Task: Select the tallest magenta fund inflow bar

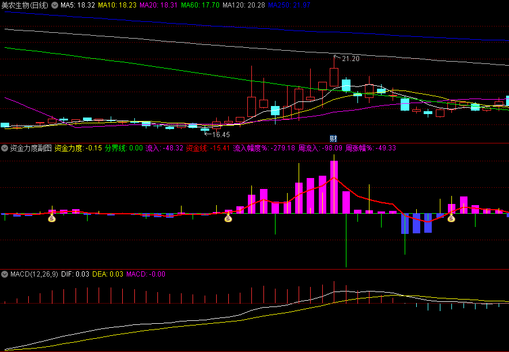Action: tap(334, 187)
